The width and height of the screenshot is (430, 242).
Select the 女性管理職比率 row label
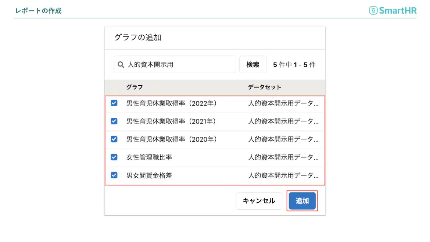pyautogui.click(x=148, y=157)
